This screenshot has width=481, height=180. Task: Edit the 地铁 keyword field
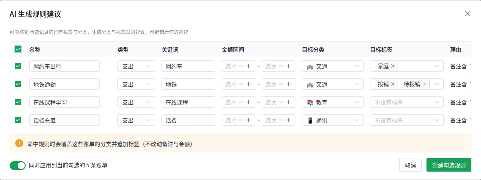(188, 84)
